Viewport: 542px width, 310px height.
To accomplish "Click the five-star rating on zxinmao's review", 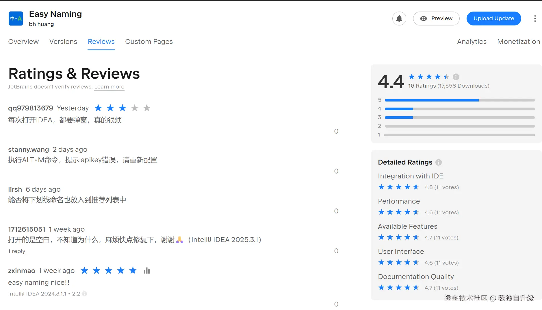I will 109,271.
